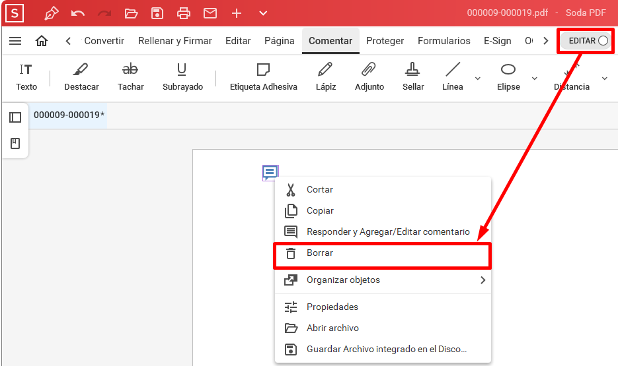The image size is (618, 366).
Task: Select the Línea line tool
Action: (453, 77)
